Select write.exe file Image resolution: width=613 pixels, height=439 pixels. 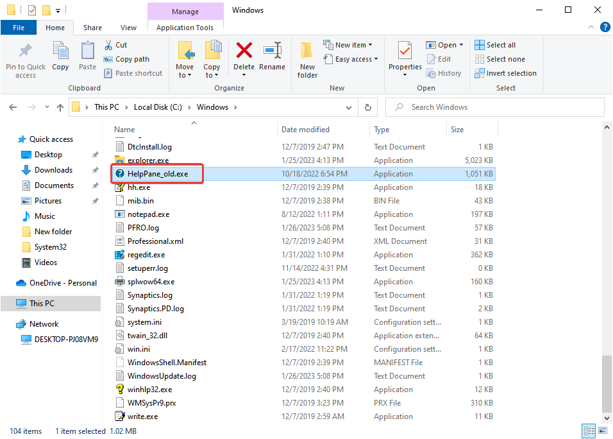tap(143, 417)
